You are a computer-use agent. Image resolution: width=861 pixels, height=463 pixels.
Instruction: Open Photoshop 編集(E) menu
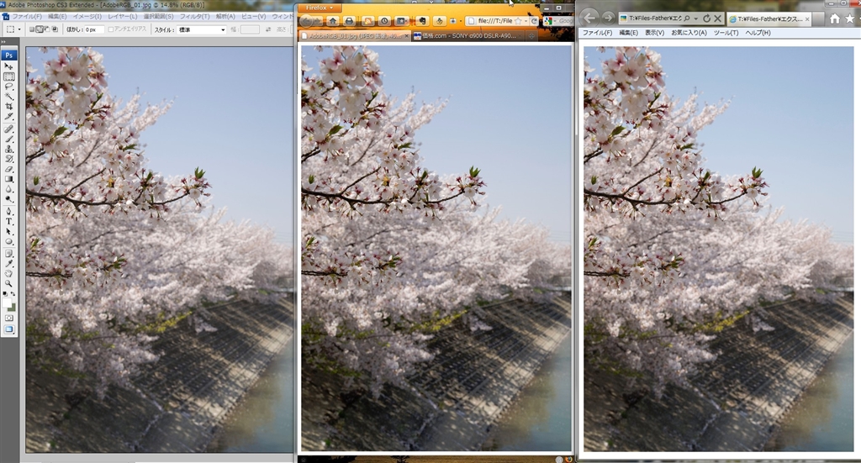(x=56, y=17)
